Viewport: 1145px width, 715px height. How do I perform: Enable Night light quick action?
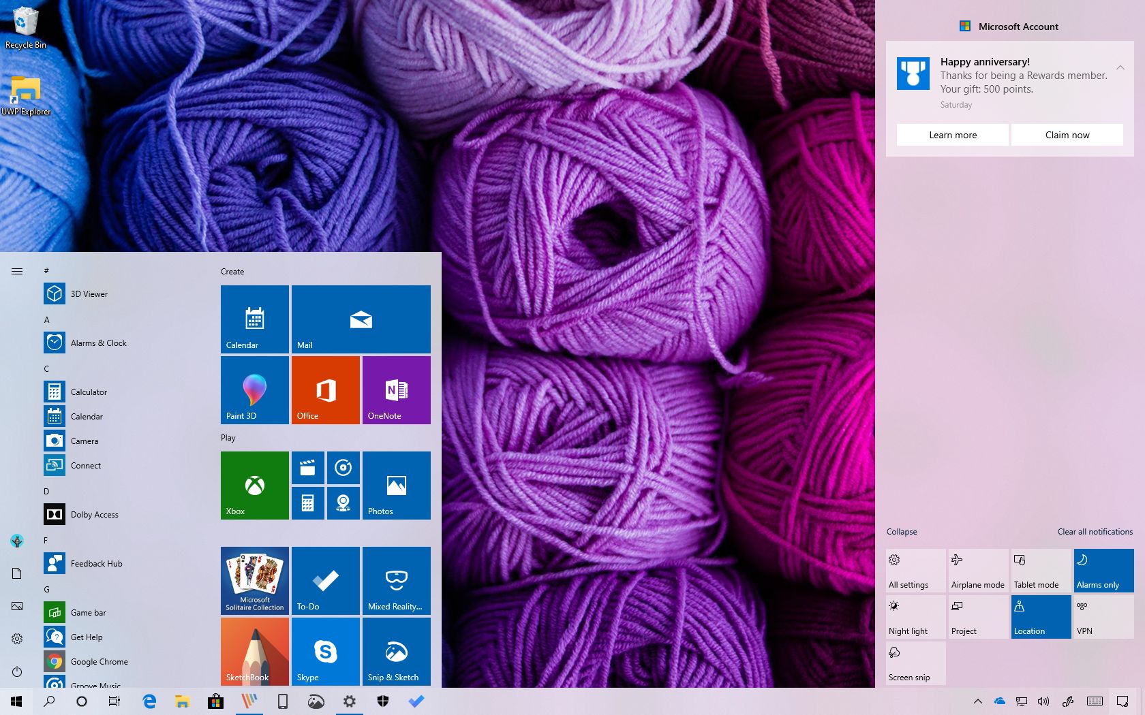coord(915,616)
